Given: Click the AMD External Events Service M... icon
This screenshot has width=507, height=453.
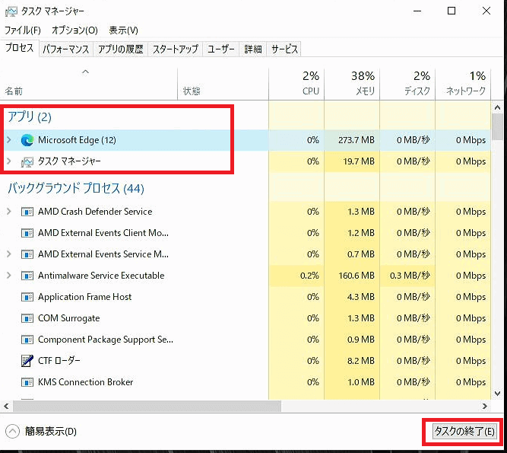Looking at the screenshot, I should tap(27, 254).
